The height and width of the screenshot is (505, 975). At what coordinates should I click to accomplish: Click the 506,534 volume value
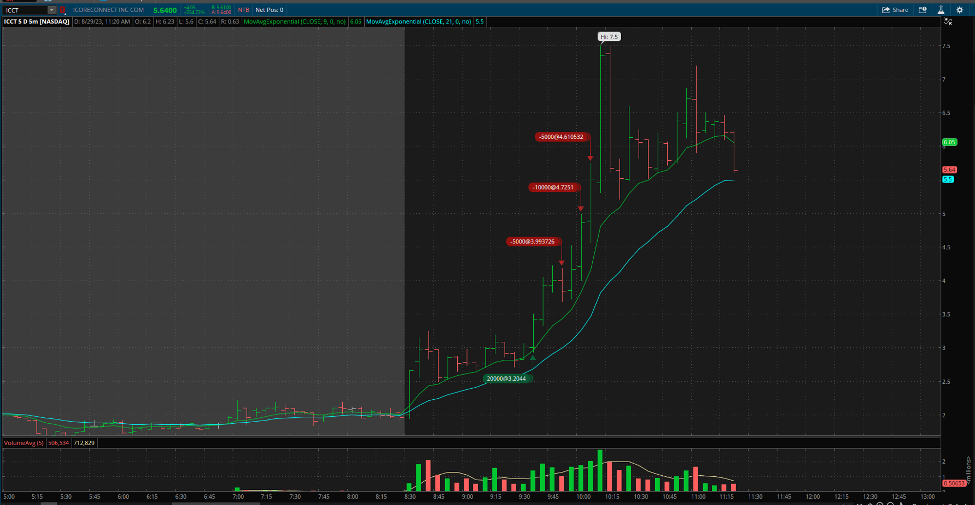click(x=58, y=443)
